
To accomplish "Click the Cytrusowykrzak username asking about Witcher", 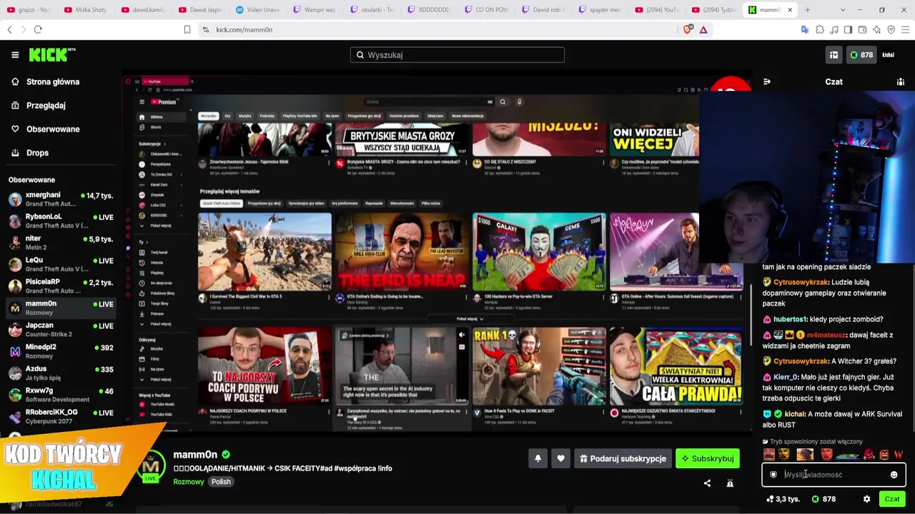I will pyautogui.click(x=801, y=361).
